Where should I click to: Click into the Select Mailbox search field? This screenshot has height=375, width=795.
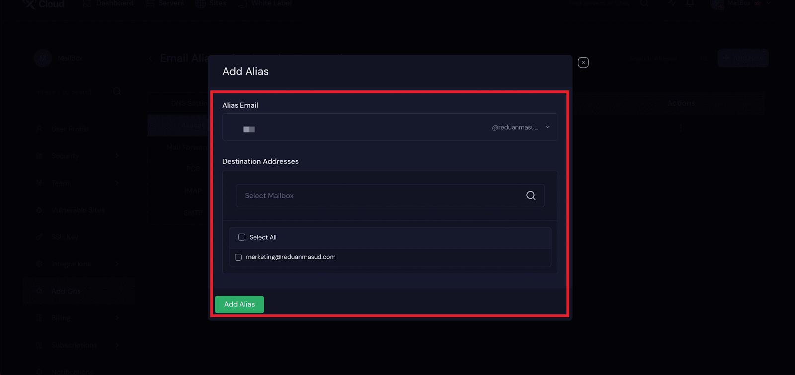pyautogui.click(x=378, y=196)
